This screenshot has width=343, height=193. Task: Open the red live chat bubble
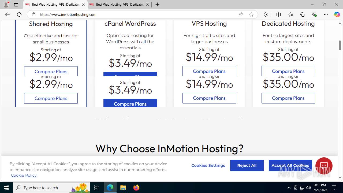tap(324, 166)
